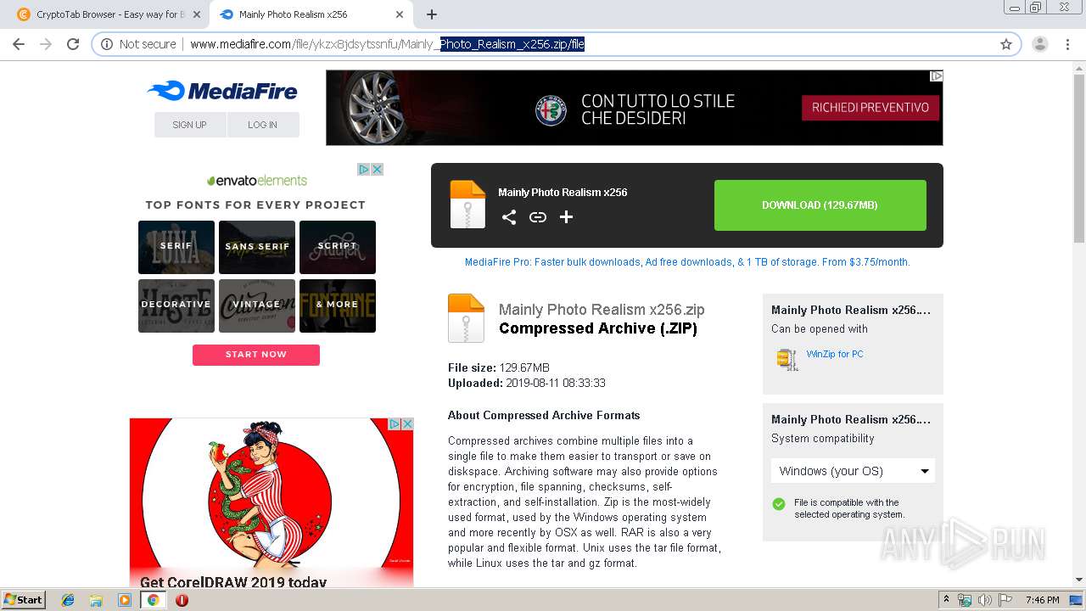Show hidden tray icons arrow
The width and height of the screenshot is (1086, 611).
[947, 600]
